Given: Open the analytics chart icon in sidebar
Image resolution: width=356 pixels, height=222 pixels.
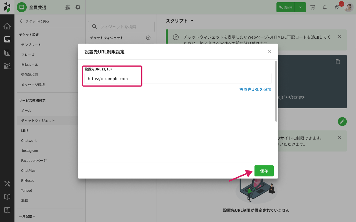Looking at the screenshot, I should [7, 66].
